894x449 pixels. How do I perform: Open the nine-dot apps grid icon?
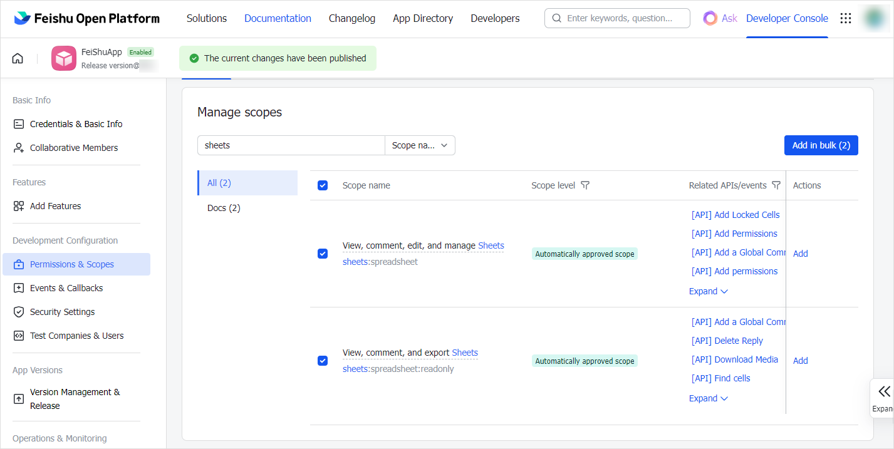tap(846, 18)
